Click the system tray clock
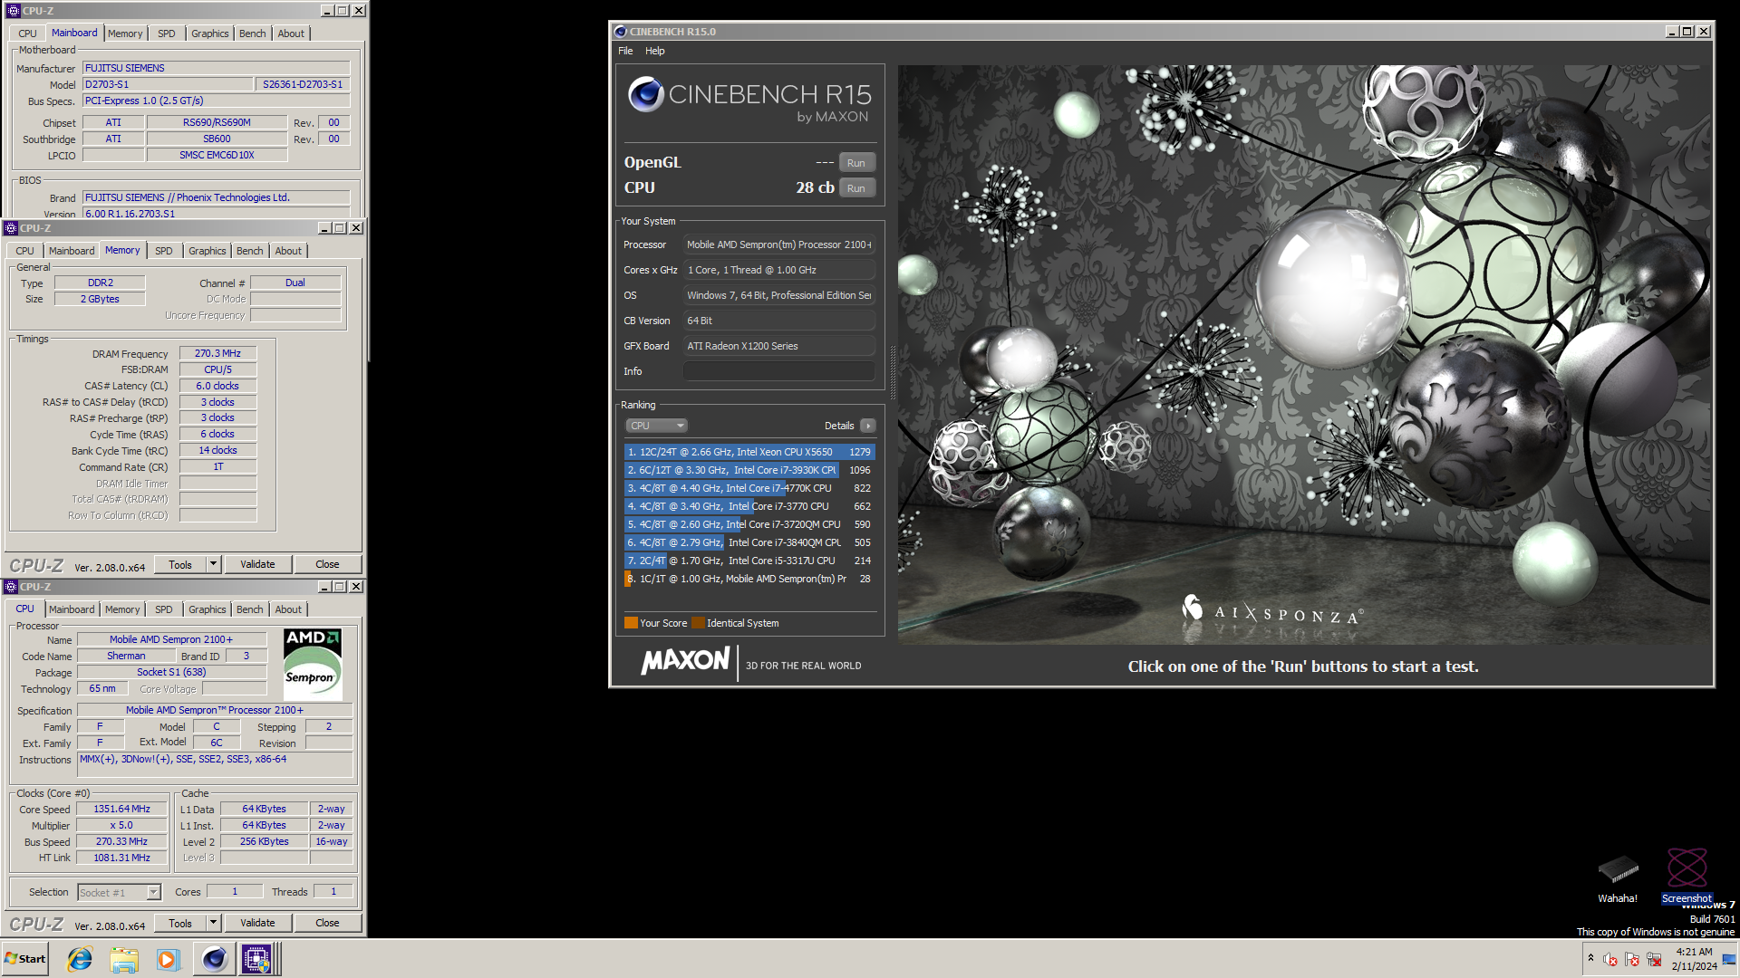1740x978 pixels. click(1694, 959)
